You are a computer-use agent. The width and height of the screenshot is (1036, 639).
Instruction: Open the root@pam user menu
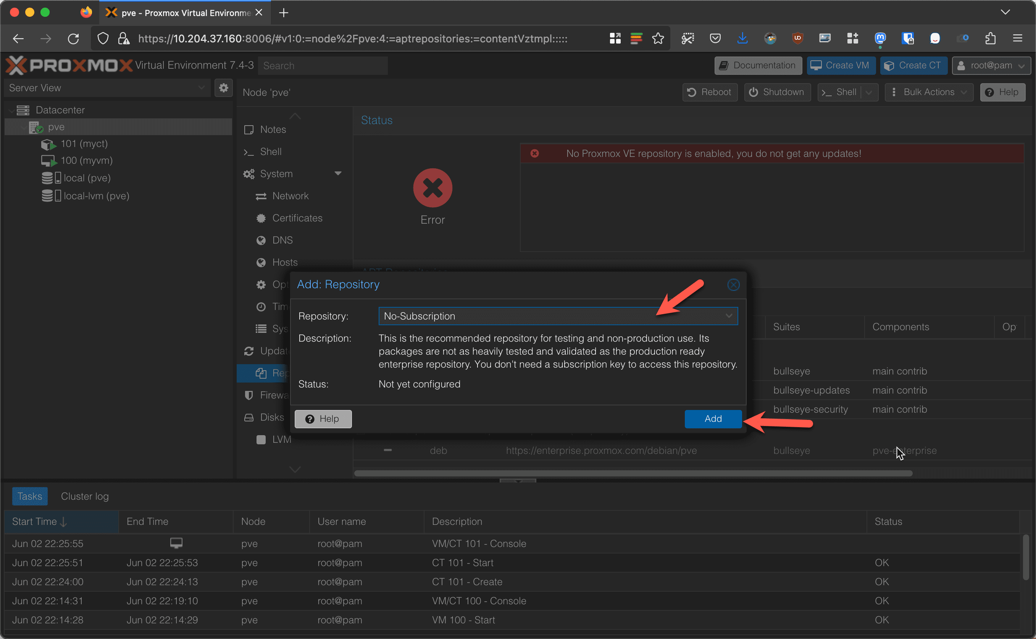(x=991, y=66)
